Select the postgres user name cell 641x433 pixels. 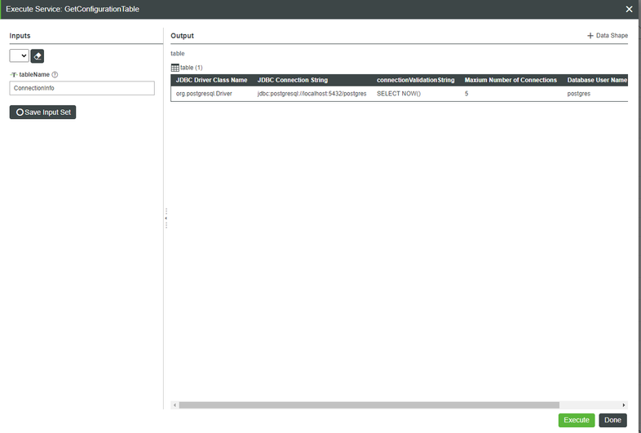coord(578,94)
